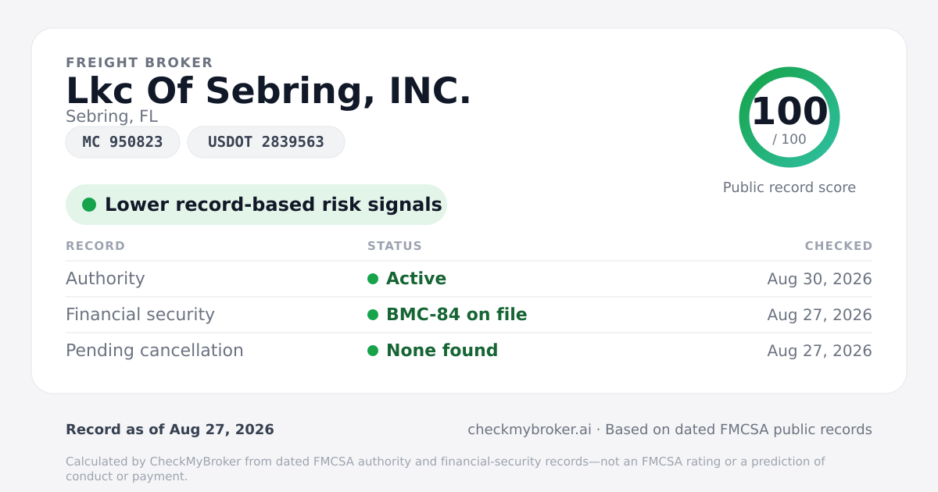Image resolution: width=938 pixels, height=492 pixels.
Task: Click the Public record score caption
Action: 789,187
